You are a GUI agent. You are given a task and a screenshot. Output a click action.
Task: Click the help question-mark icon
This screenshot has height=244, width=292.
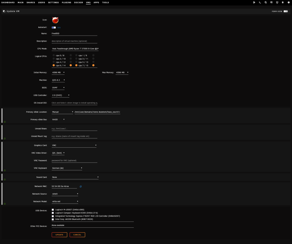[x=289, y=2]
